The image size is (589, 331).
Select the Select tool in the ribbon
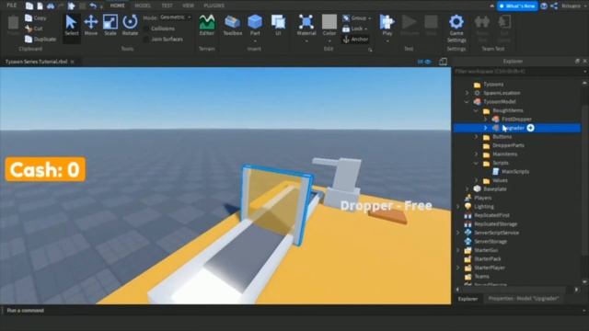71,26
